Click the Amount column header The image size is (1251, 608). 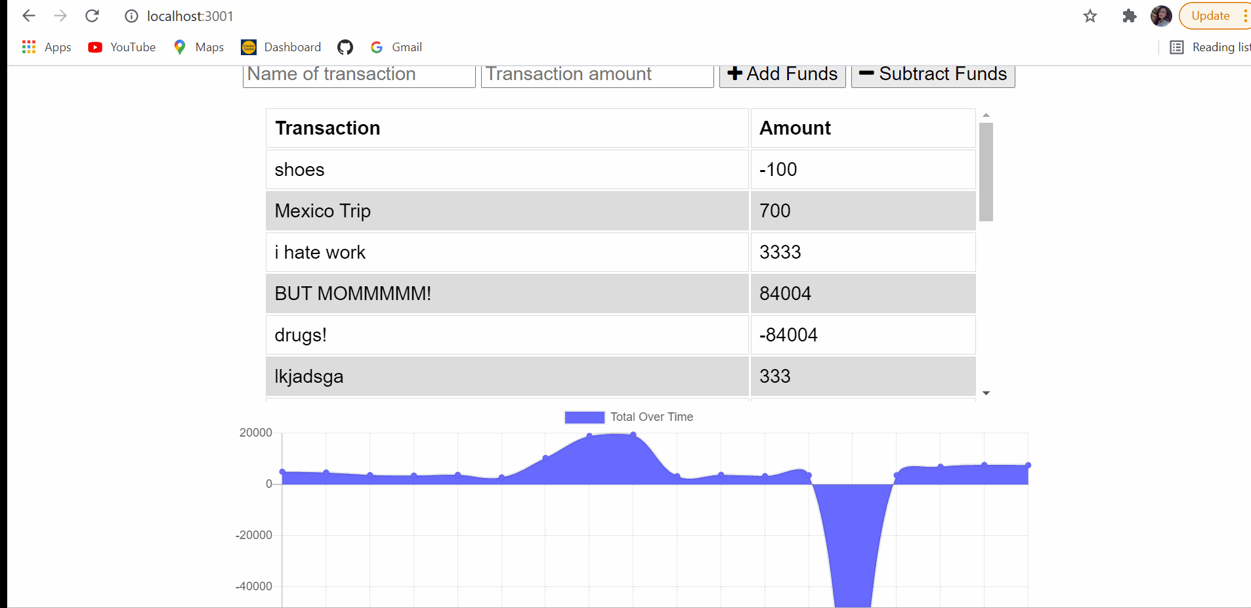click(x=863, y=128)
